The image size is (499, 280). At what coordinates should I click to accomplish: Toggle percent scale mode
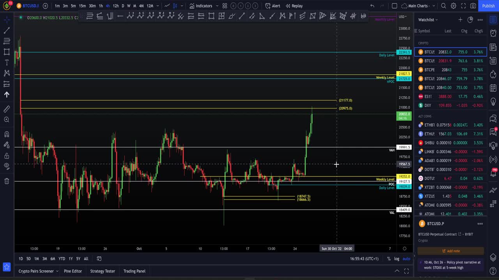point(389,259)
